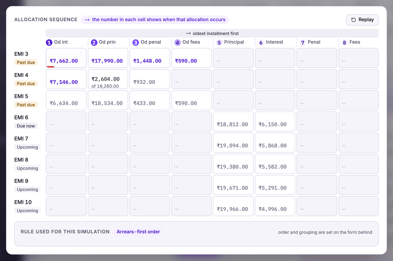Click the EMI 10 row label
393x261 pixels.
[x=23, y=202]
